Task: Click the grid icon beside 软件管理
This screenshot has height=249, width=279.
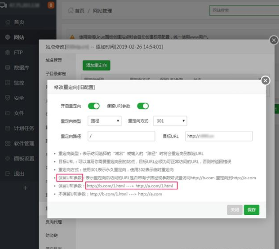Action: [x=7, y=143]
